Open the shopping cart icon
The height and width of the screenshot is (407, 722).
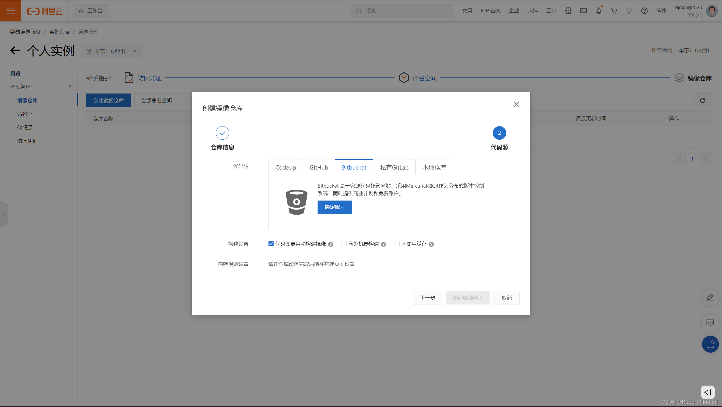614,11
